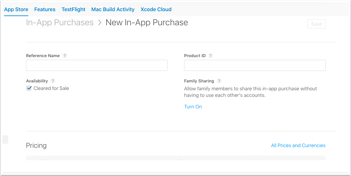Go to the Xcode Cloud tab
The image size is (351, 176).
point(156,10)
